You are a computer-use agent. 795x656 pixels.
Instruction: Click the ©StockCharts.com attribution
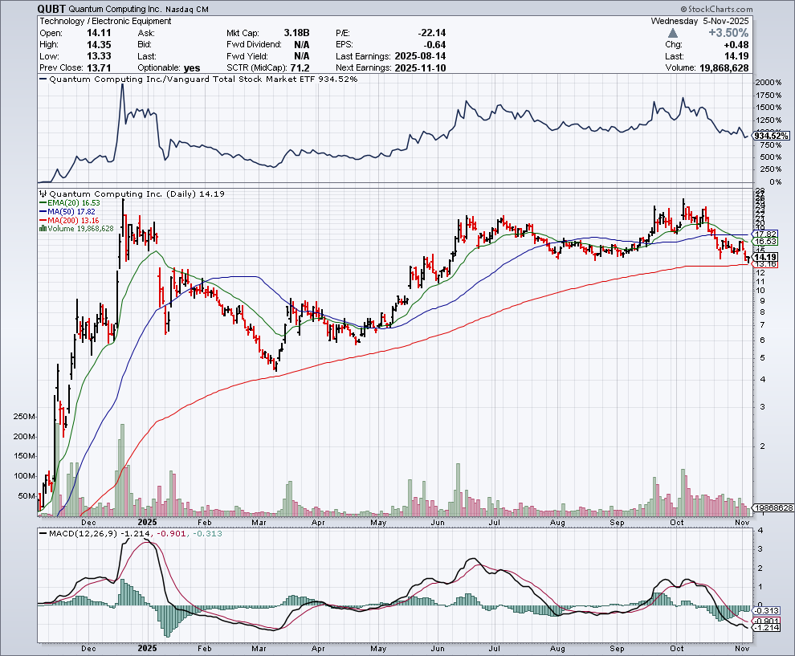pyautogui.click(x=716, y=9)
